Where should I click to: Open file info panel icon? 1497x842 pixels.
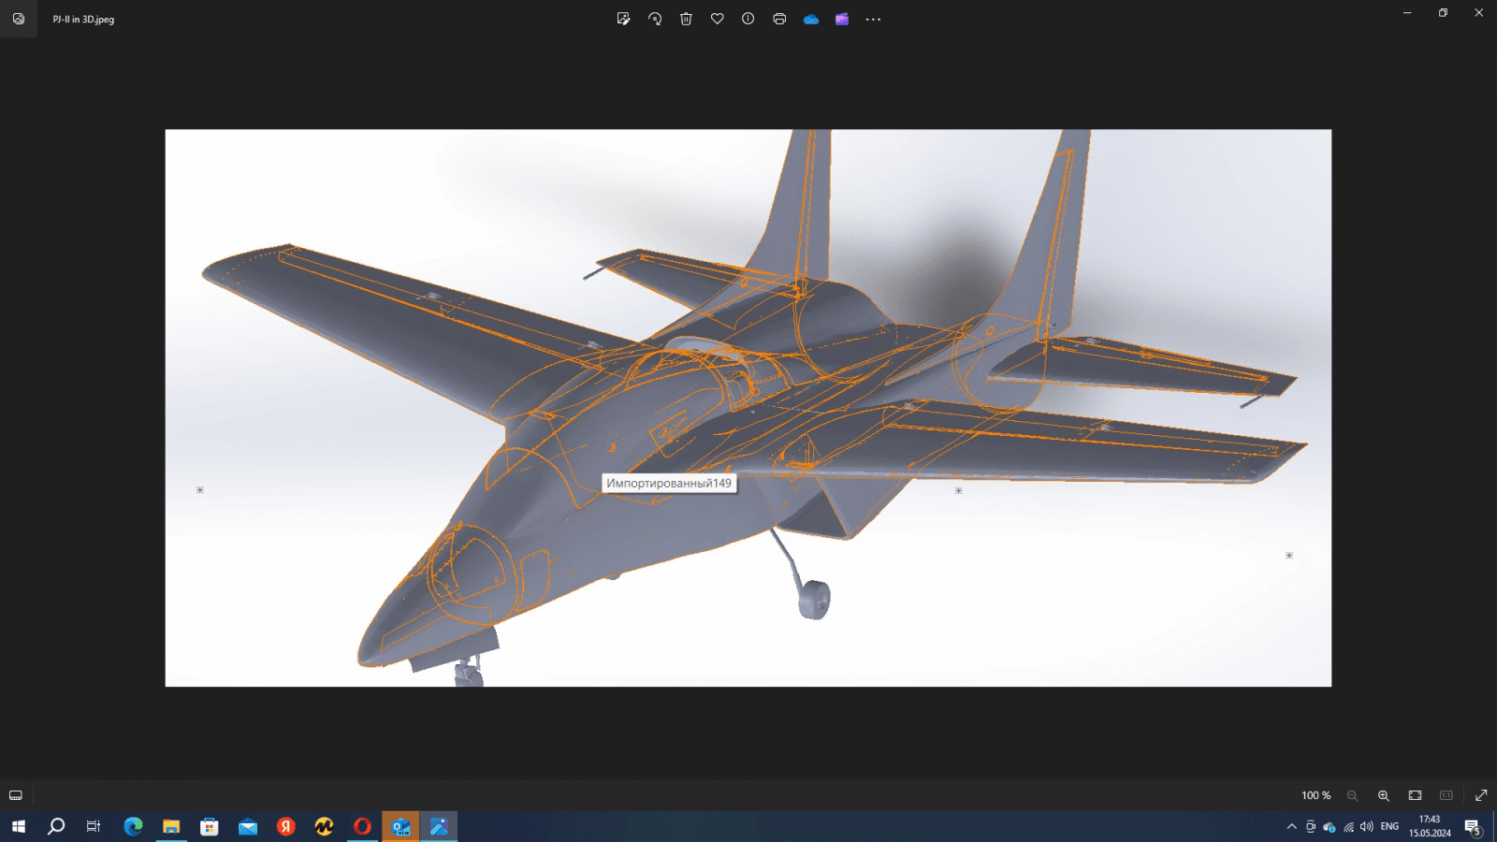pyautogui.click(x=748, y=19)
